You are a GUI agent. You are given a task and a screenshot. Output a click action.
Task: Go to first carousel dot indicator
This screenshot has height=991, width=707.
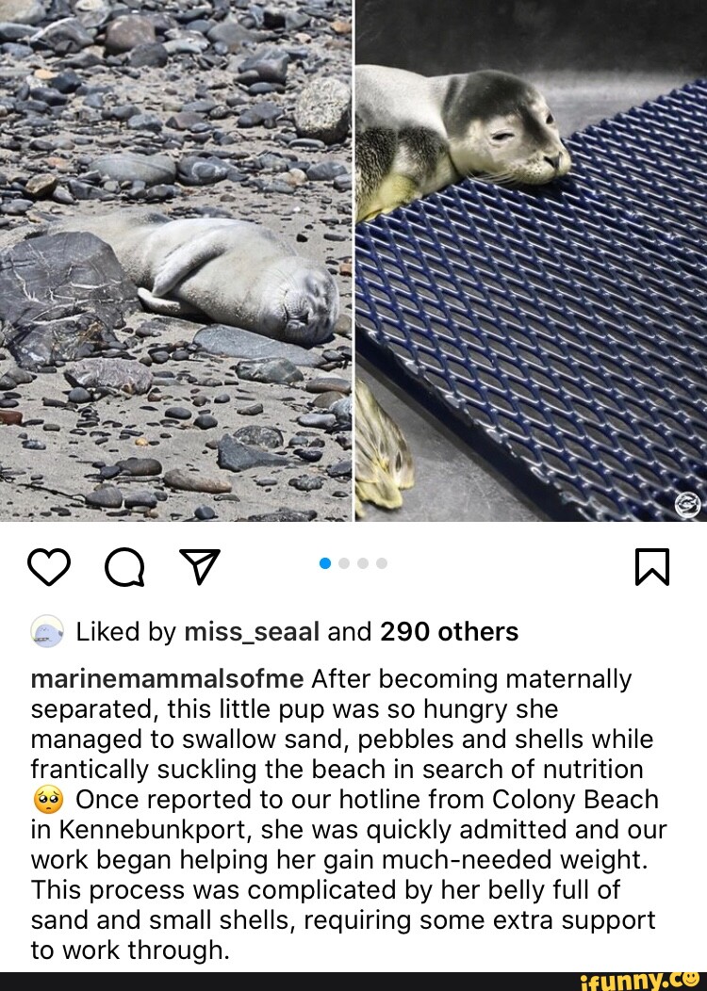pyautogui.click(x=325, y=563)
